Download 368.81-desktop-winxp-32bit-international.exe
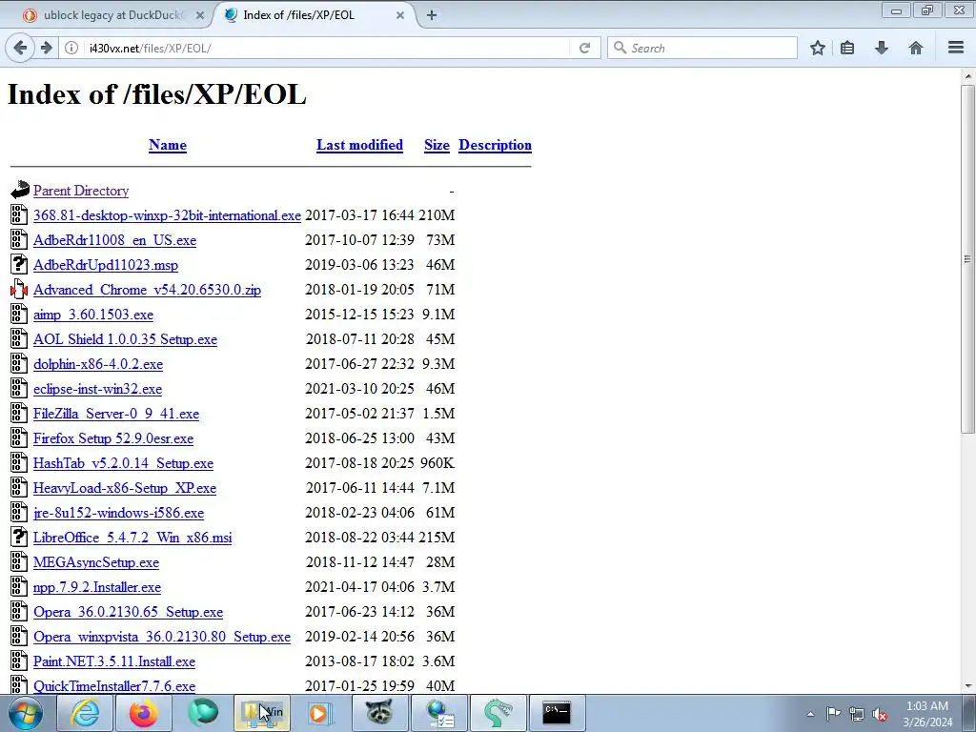The height and width of the screenshot is (732, 976). coord(167,215)
